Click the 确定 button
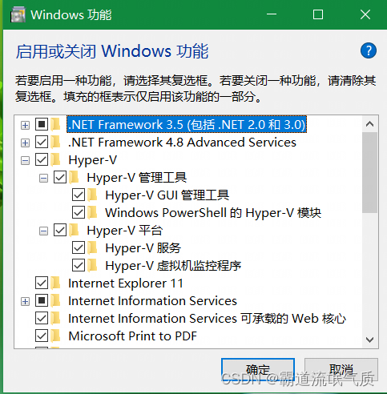This screenshot has height=394, width=387. pyautogui.click(x=258, y=369)
